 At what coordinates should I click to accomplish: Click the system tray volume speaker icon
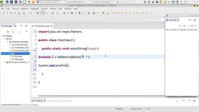point(173,2)
